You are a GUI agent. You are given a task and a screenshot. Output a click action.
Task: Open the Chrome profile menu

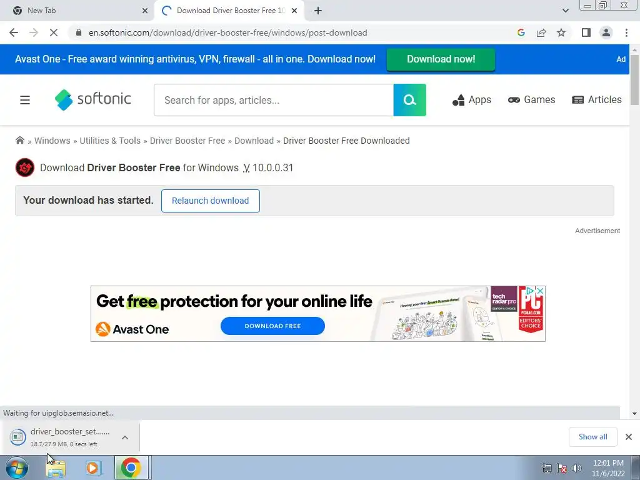(606, 32)
